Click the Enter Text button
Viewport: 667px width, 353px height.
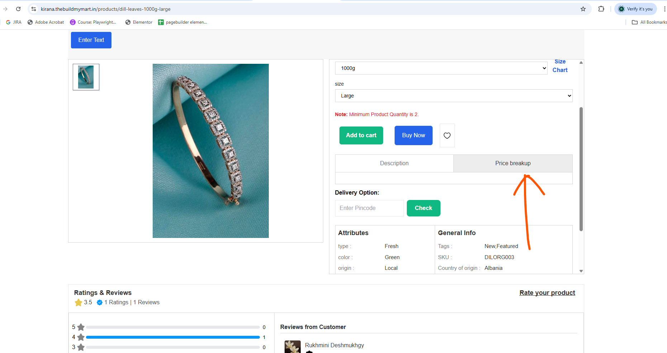[91, 40]
